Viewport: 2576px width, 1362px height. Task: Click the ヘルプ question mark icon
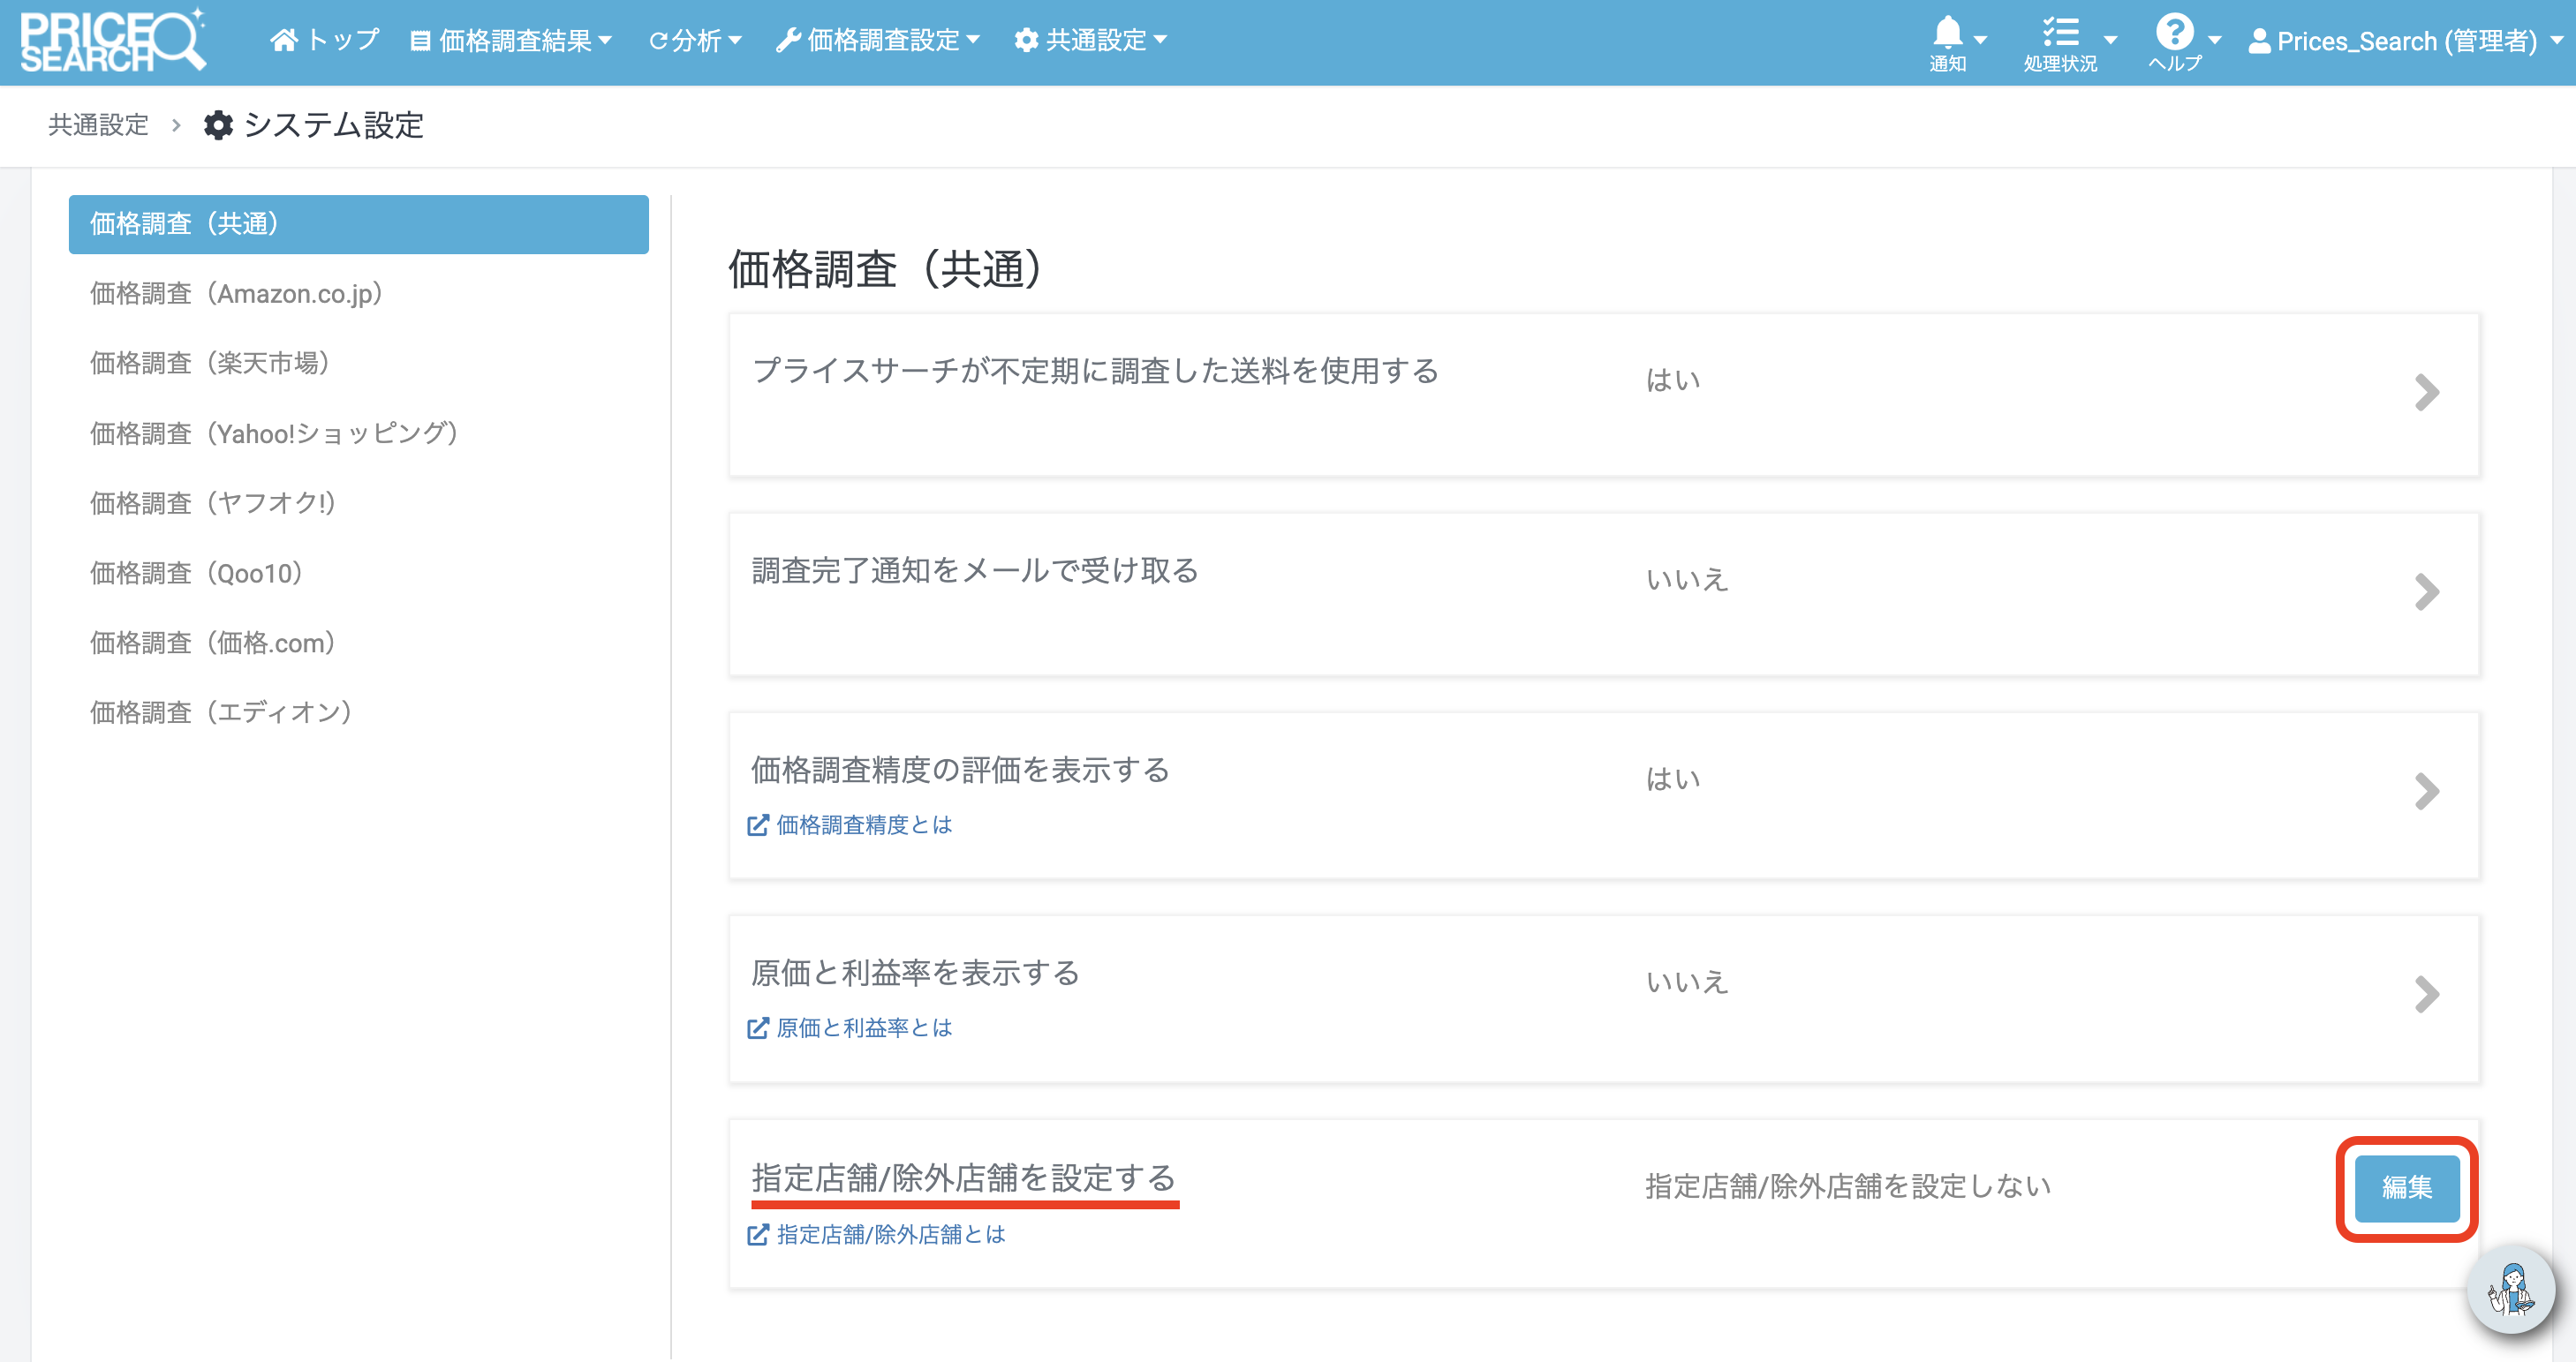click(x=2174, y=33)
